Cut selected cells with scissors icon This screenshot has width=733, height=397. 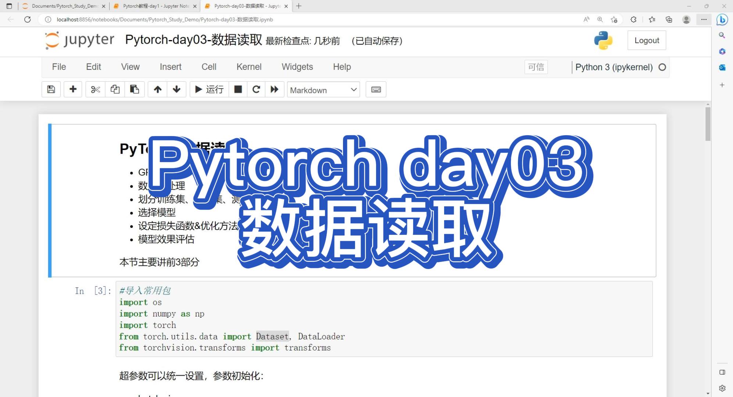95,89
